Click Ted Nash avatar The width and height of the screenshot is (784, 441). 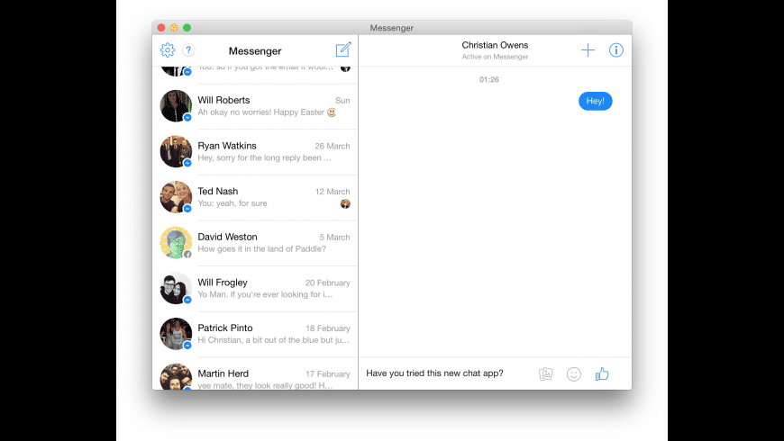[176, 197]
